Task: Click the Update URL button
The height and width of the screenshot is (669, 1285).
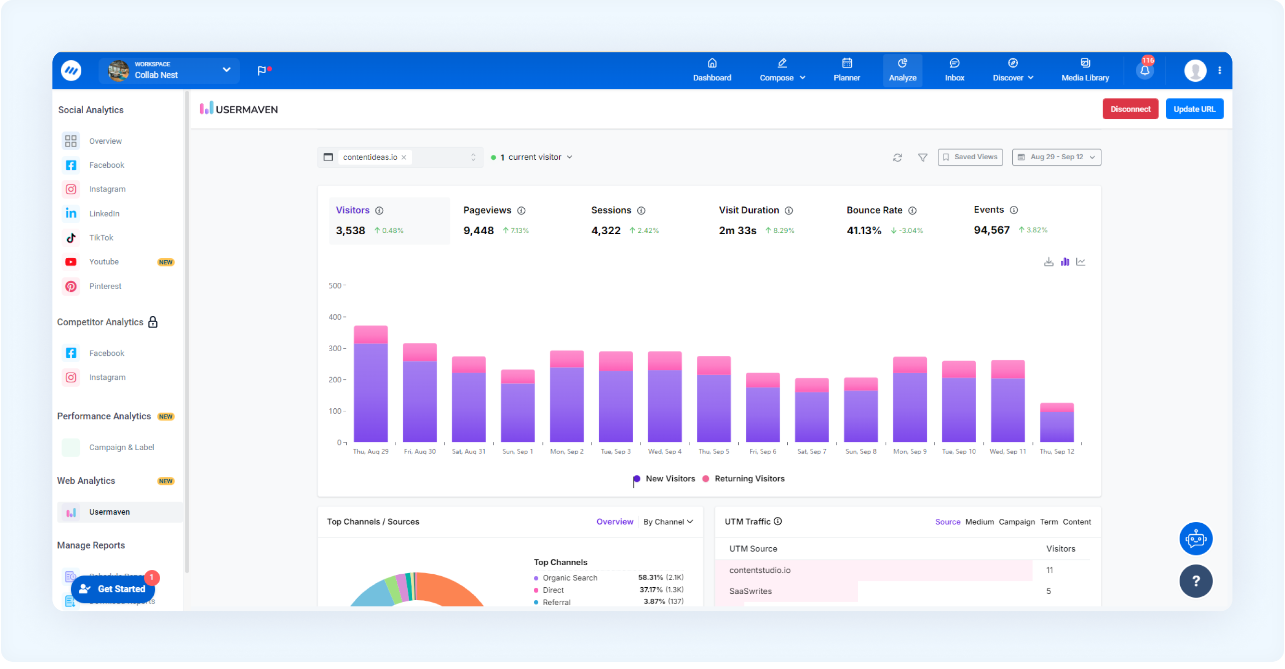Action: tap(1194, 109)
